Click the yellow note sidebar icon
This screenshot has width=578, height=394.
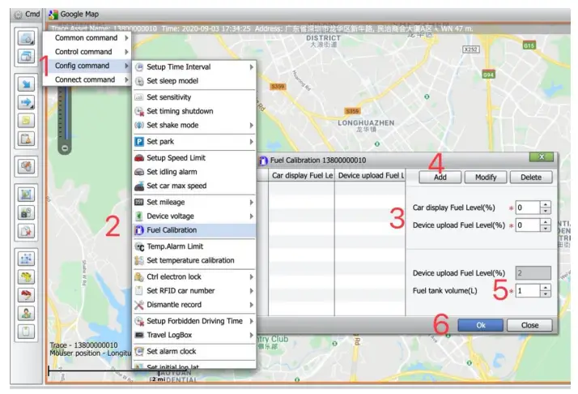click(x=26, y=120)
